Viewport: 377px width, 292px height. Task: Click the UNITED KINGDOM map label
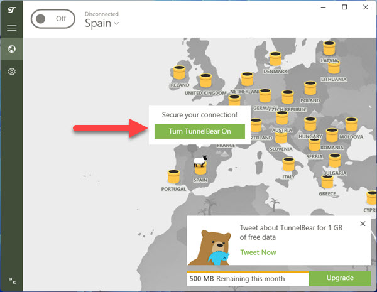pos(205,93)
